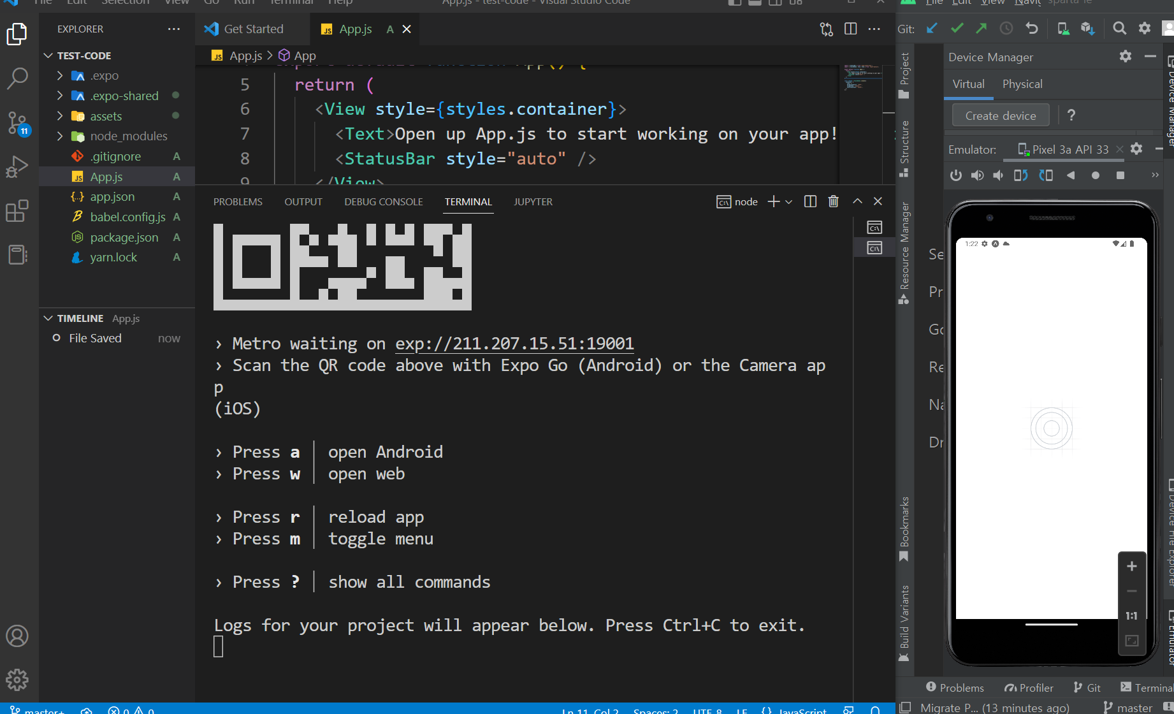
Task: Create a new terminal with the plus icon
Action: pos(774,201)
